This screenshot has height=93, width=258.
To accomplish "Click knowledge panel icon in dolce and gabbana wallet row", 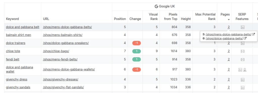I will [245, 70].
